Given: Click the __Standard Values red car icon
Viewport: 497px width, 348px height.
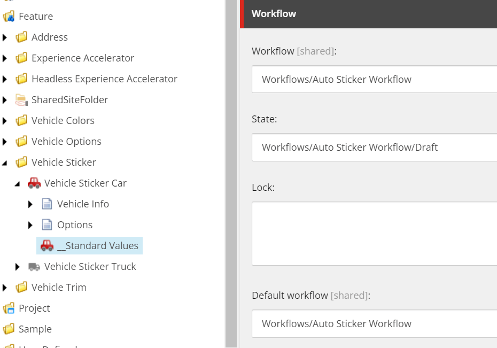Looking at the screenshot, I should (x=47, y=246).
